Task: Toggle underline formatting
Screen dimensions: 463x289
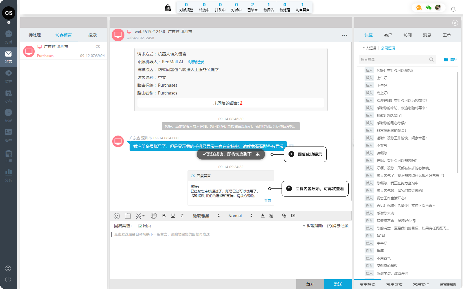Action: 173,216
